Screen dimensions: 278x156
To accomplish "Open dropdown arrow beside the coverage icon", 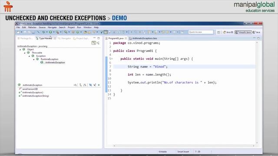I will pos(61,32).
